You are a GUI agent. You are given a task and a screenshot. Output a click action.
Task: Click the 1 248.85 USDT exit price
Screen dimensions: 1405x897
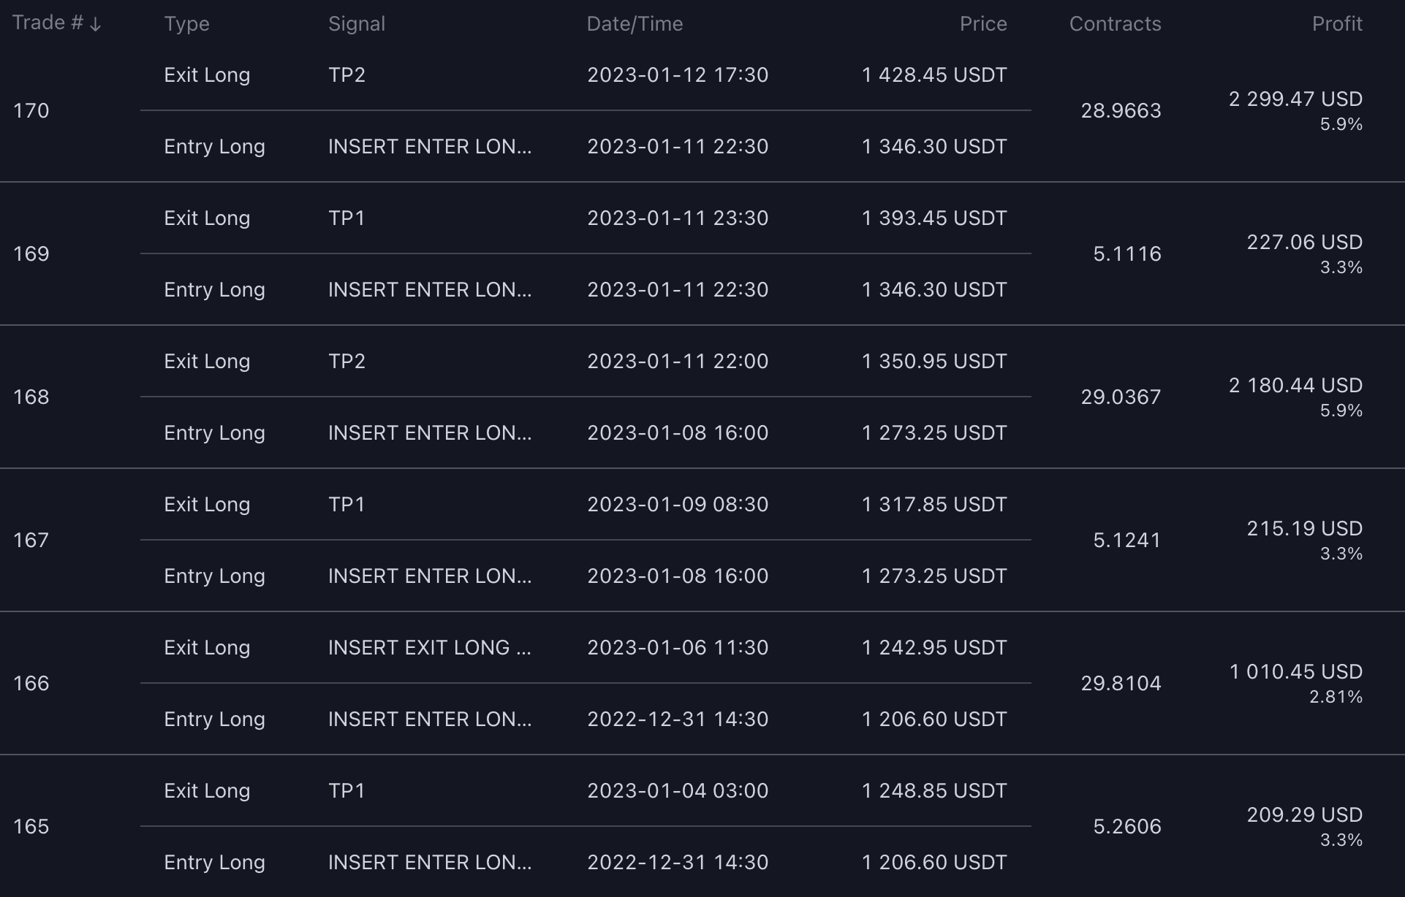click(933, 791)
